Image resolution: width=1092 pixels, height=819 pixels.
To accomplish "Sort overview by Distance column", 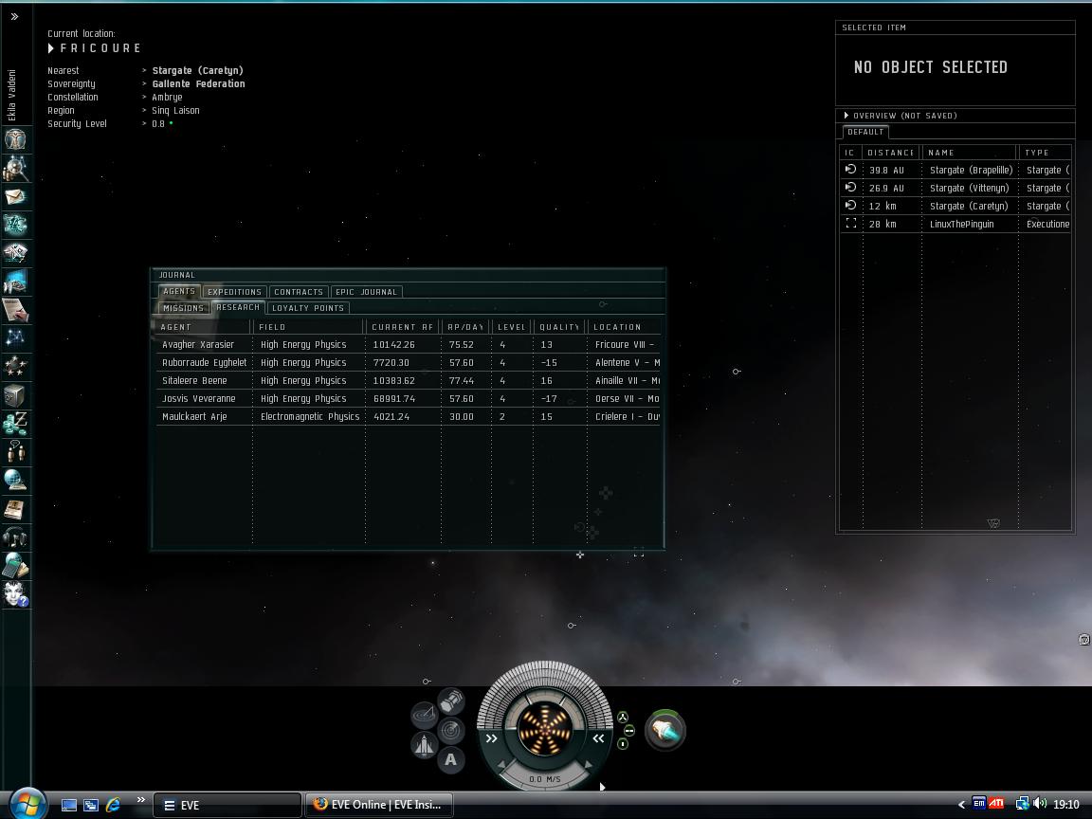I will 891,153.
